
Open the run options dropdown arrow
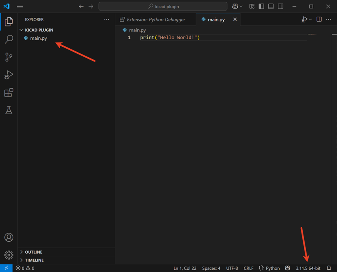coord(310,19)
